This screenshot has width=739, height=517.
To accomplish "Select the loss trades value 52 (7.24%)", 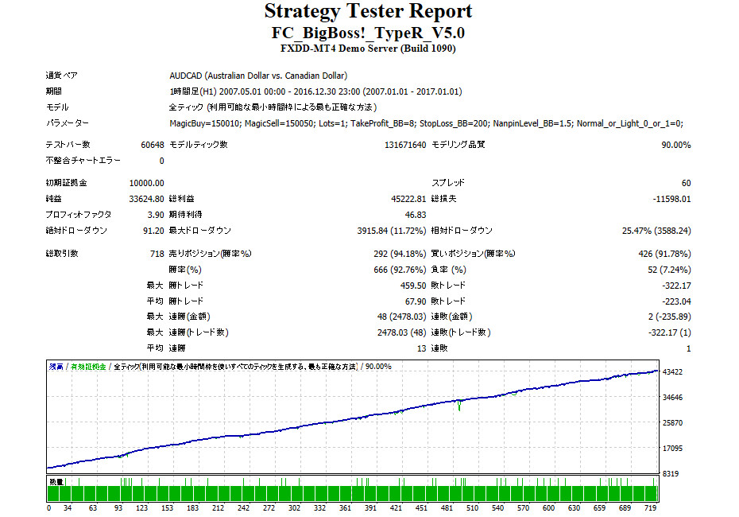I will (669, 270).
